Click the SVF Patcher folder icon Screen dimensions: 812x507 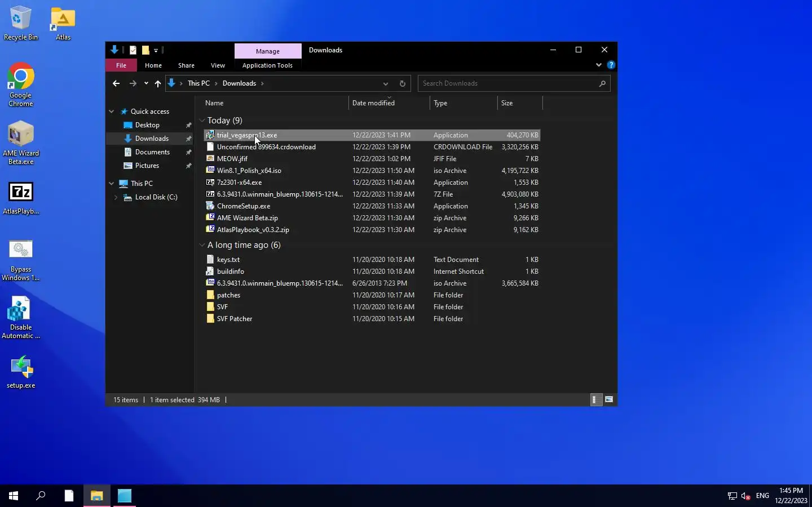click(x=210, y=319)
